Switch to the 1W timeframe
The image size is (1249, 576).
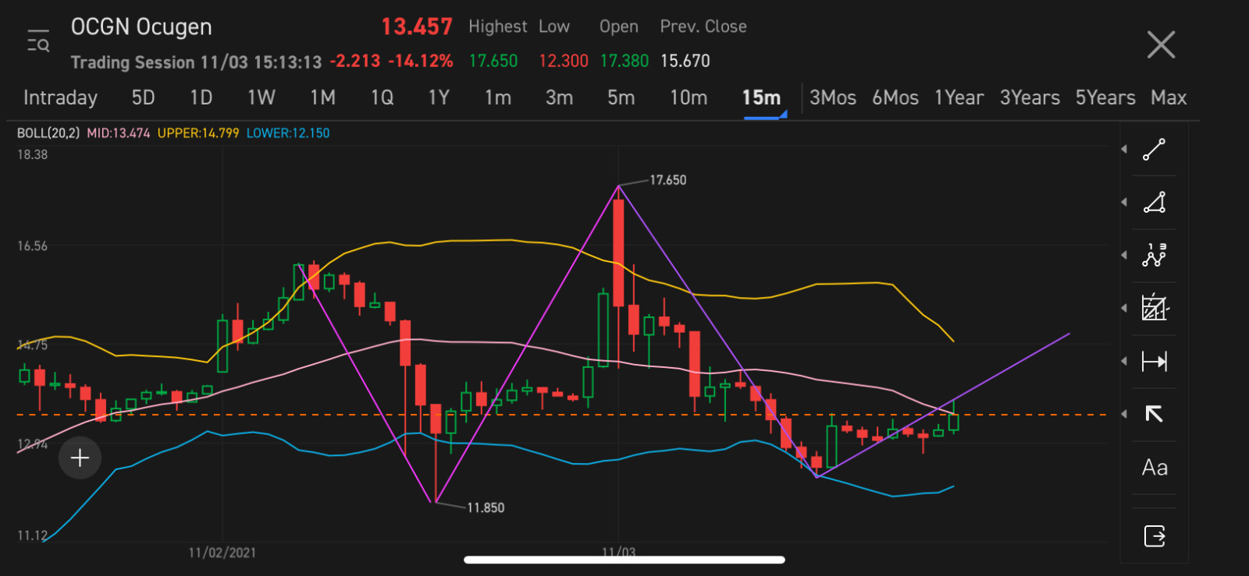[x=262, y=97]
